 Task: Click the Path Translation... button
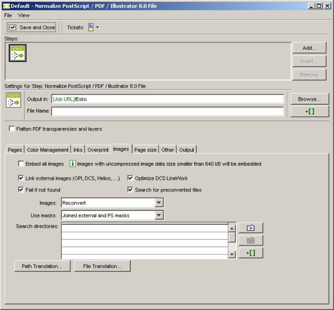[x=42, y=266]
